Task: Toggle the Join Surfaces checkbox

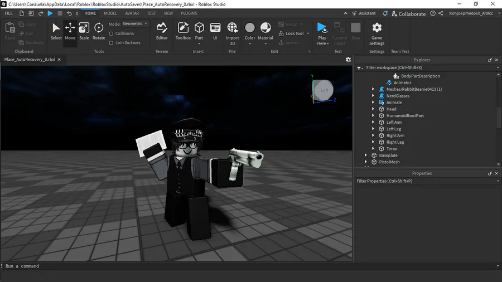Action: [x=112, y=42]
